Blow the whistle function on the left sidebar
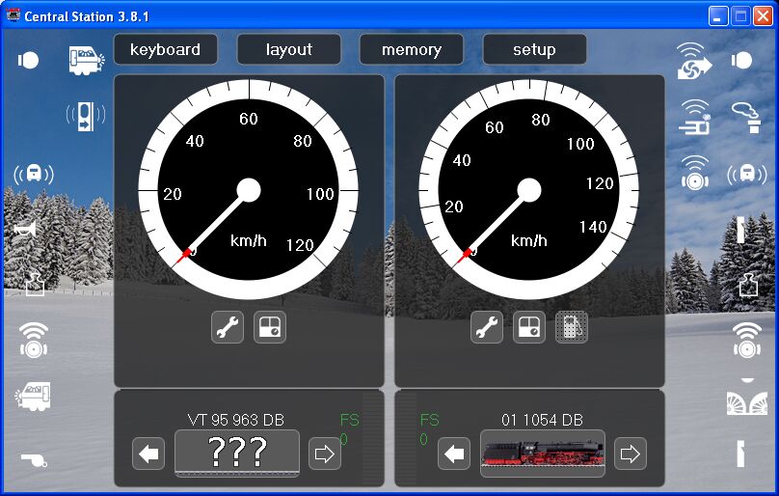Screen dimensions: 779x496 tap(34, 460)
